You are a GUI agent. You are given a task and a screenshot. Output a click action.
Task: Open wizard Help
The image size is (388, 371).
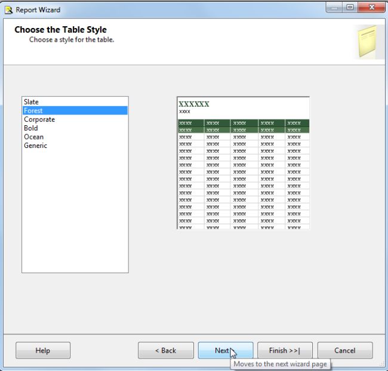tap(43, 351)
